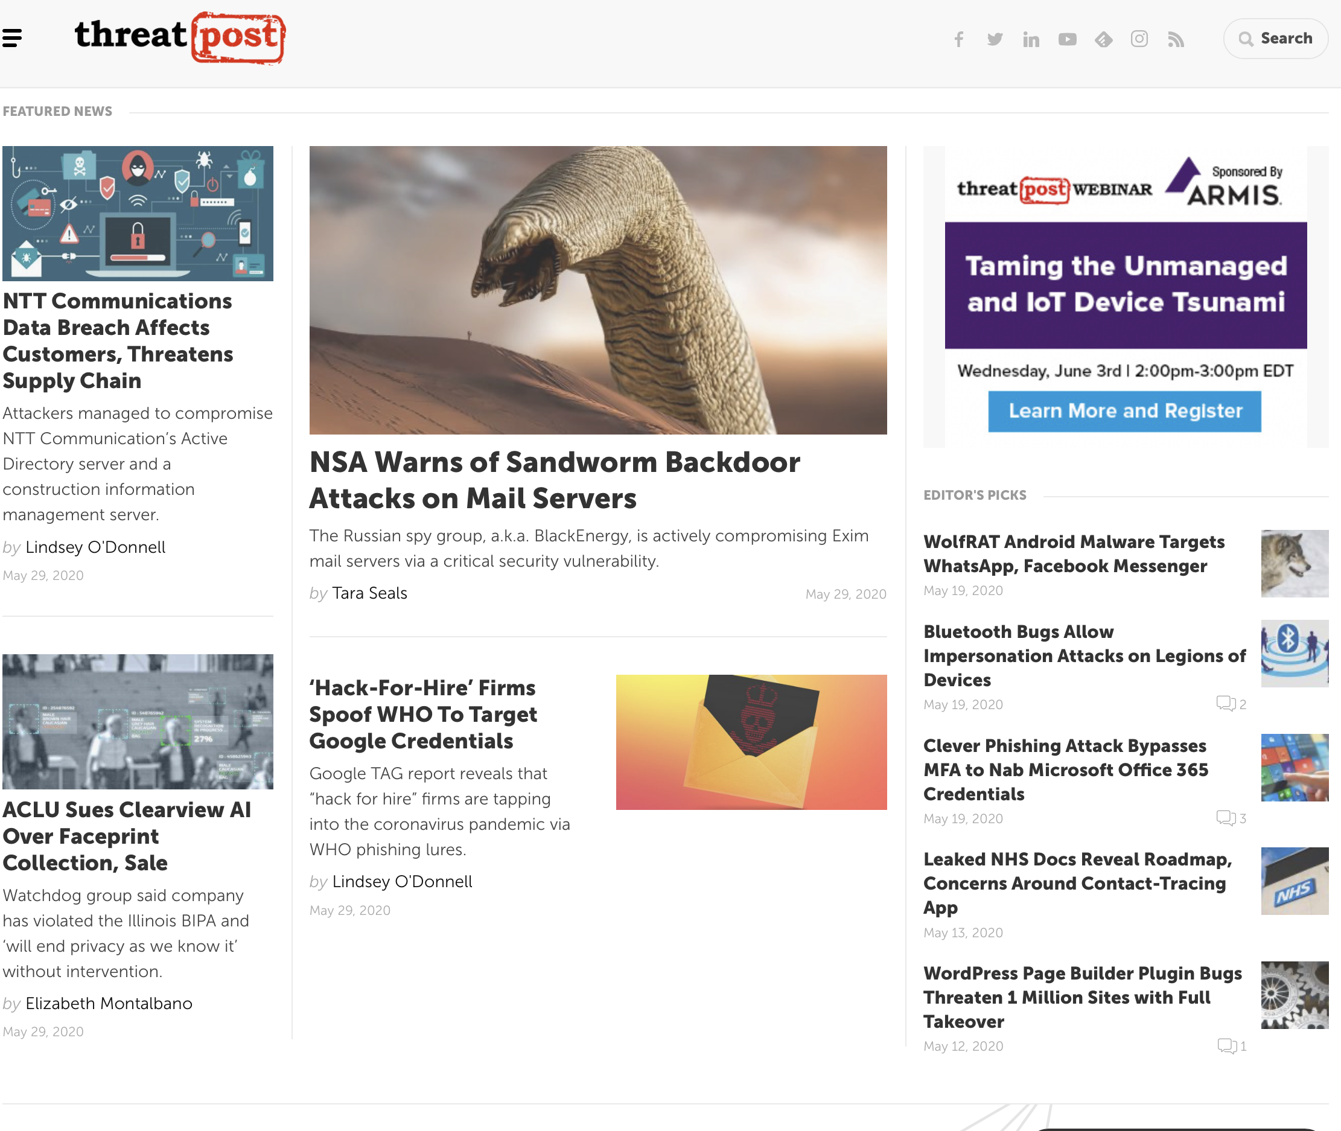Open the hamburger menu icon
Image resolution: width=1341 pixels, height=1131 pixels.
(x=12, y=38)
